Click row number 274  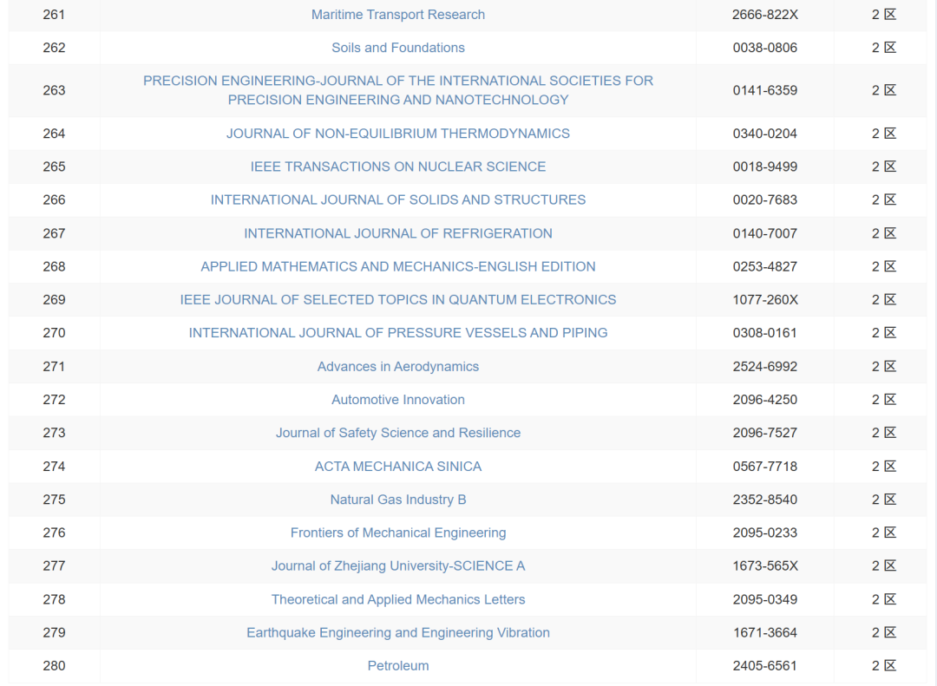point(54,466)
